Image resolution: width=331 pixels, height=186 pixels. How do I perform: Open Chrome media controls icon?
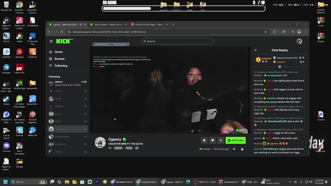(x=293, y=32)
